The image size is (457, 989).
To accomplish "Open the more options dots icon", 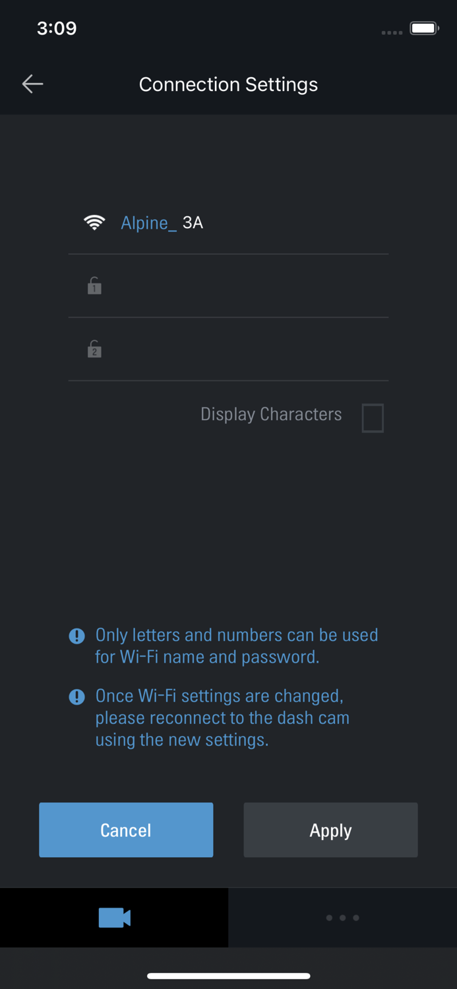I will pyautogui.click(x=342, y=917).
